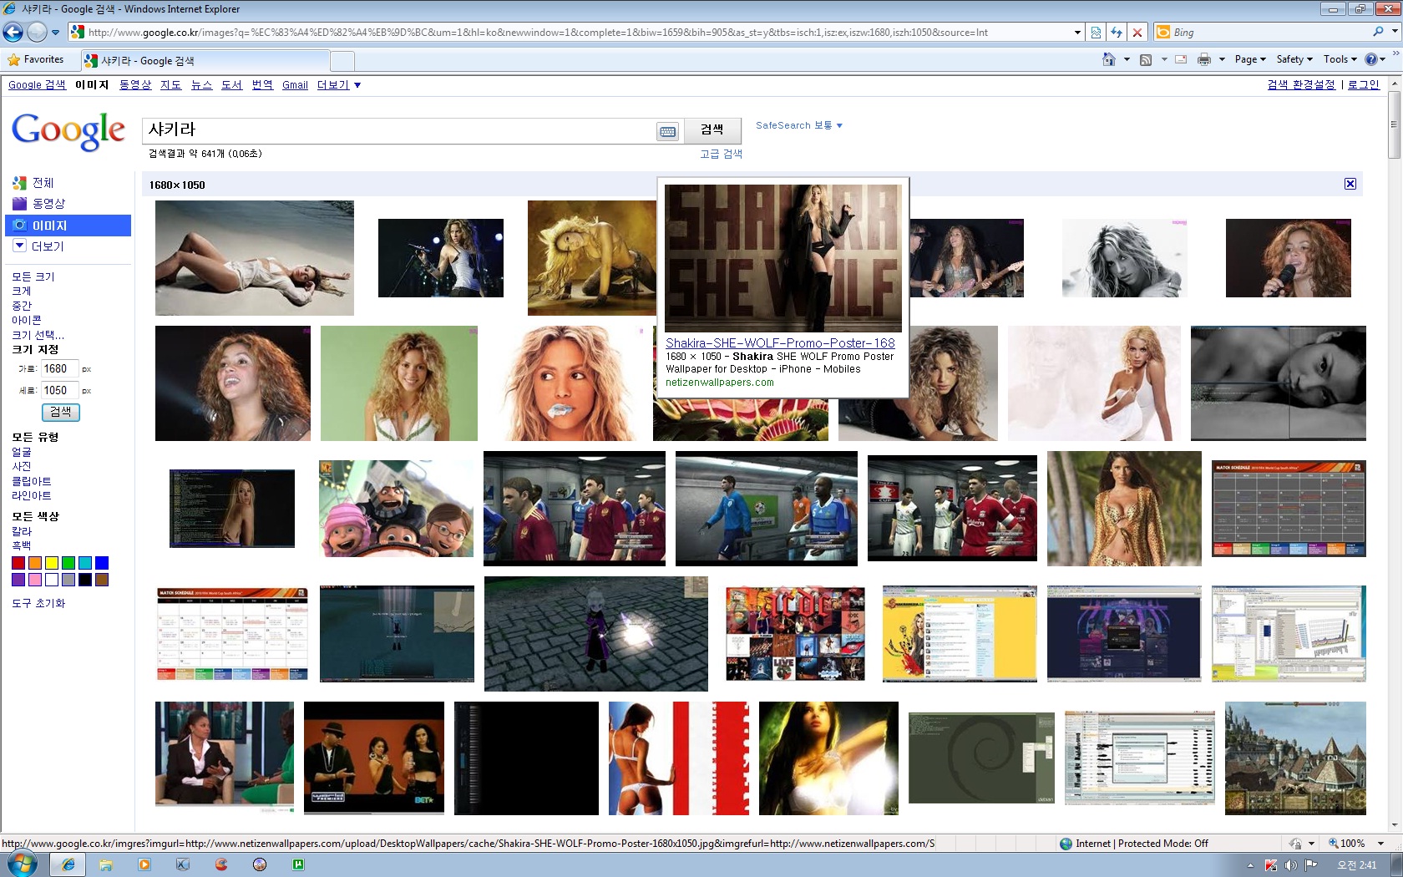Open recent pages dropdown arrow
Image resolution: width=1403 pixels, height=877 pixels.
(x=55, y=33)
